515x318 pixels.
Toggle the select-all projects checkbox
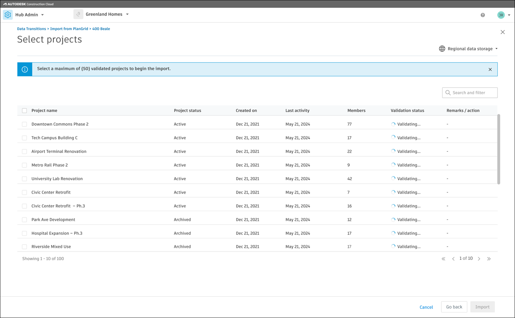click(25, 110)
